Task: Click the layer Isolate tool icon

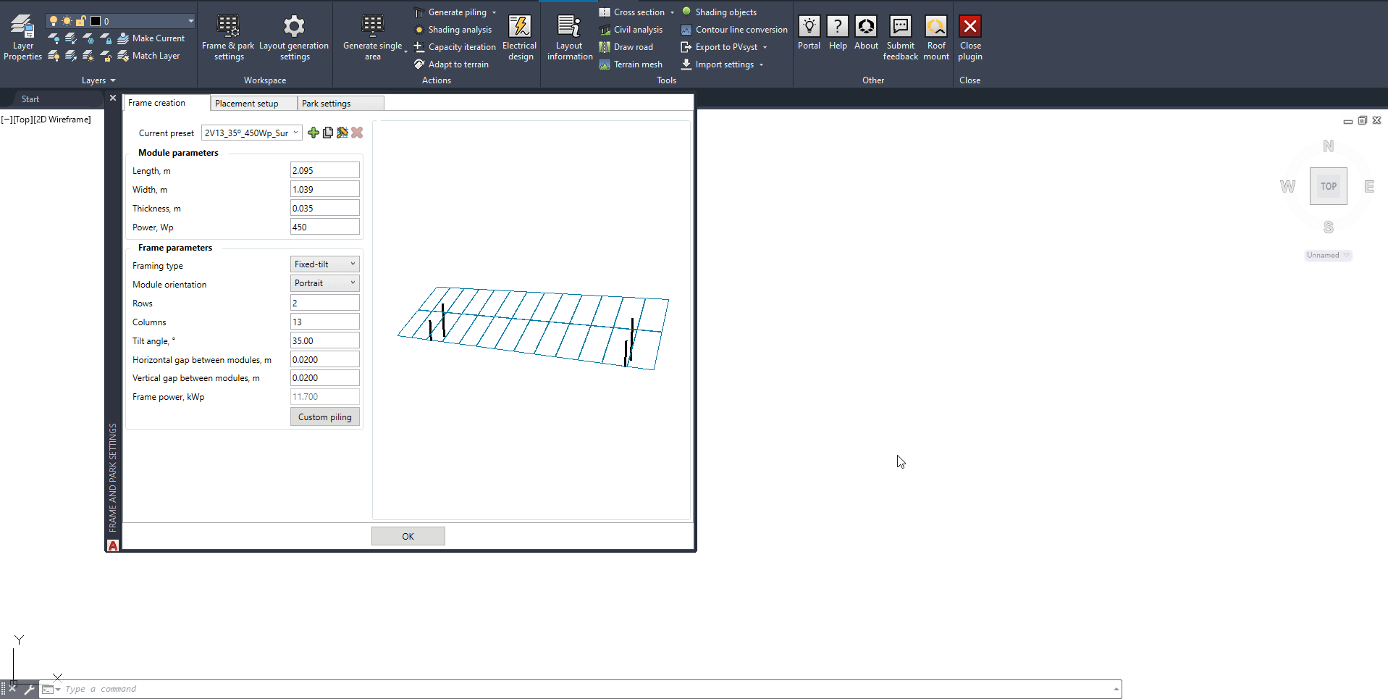Action: click(71, 38)
